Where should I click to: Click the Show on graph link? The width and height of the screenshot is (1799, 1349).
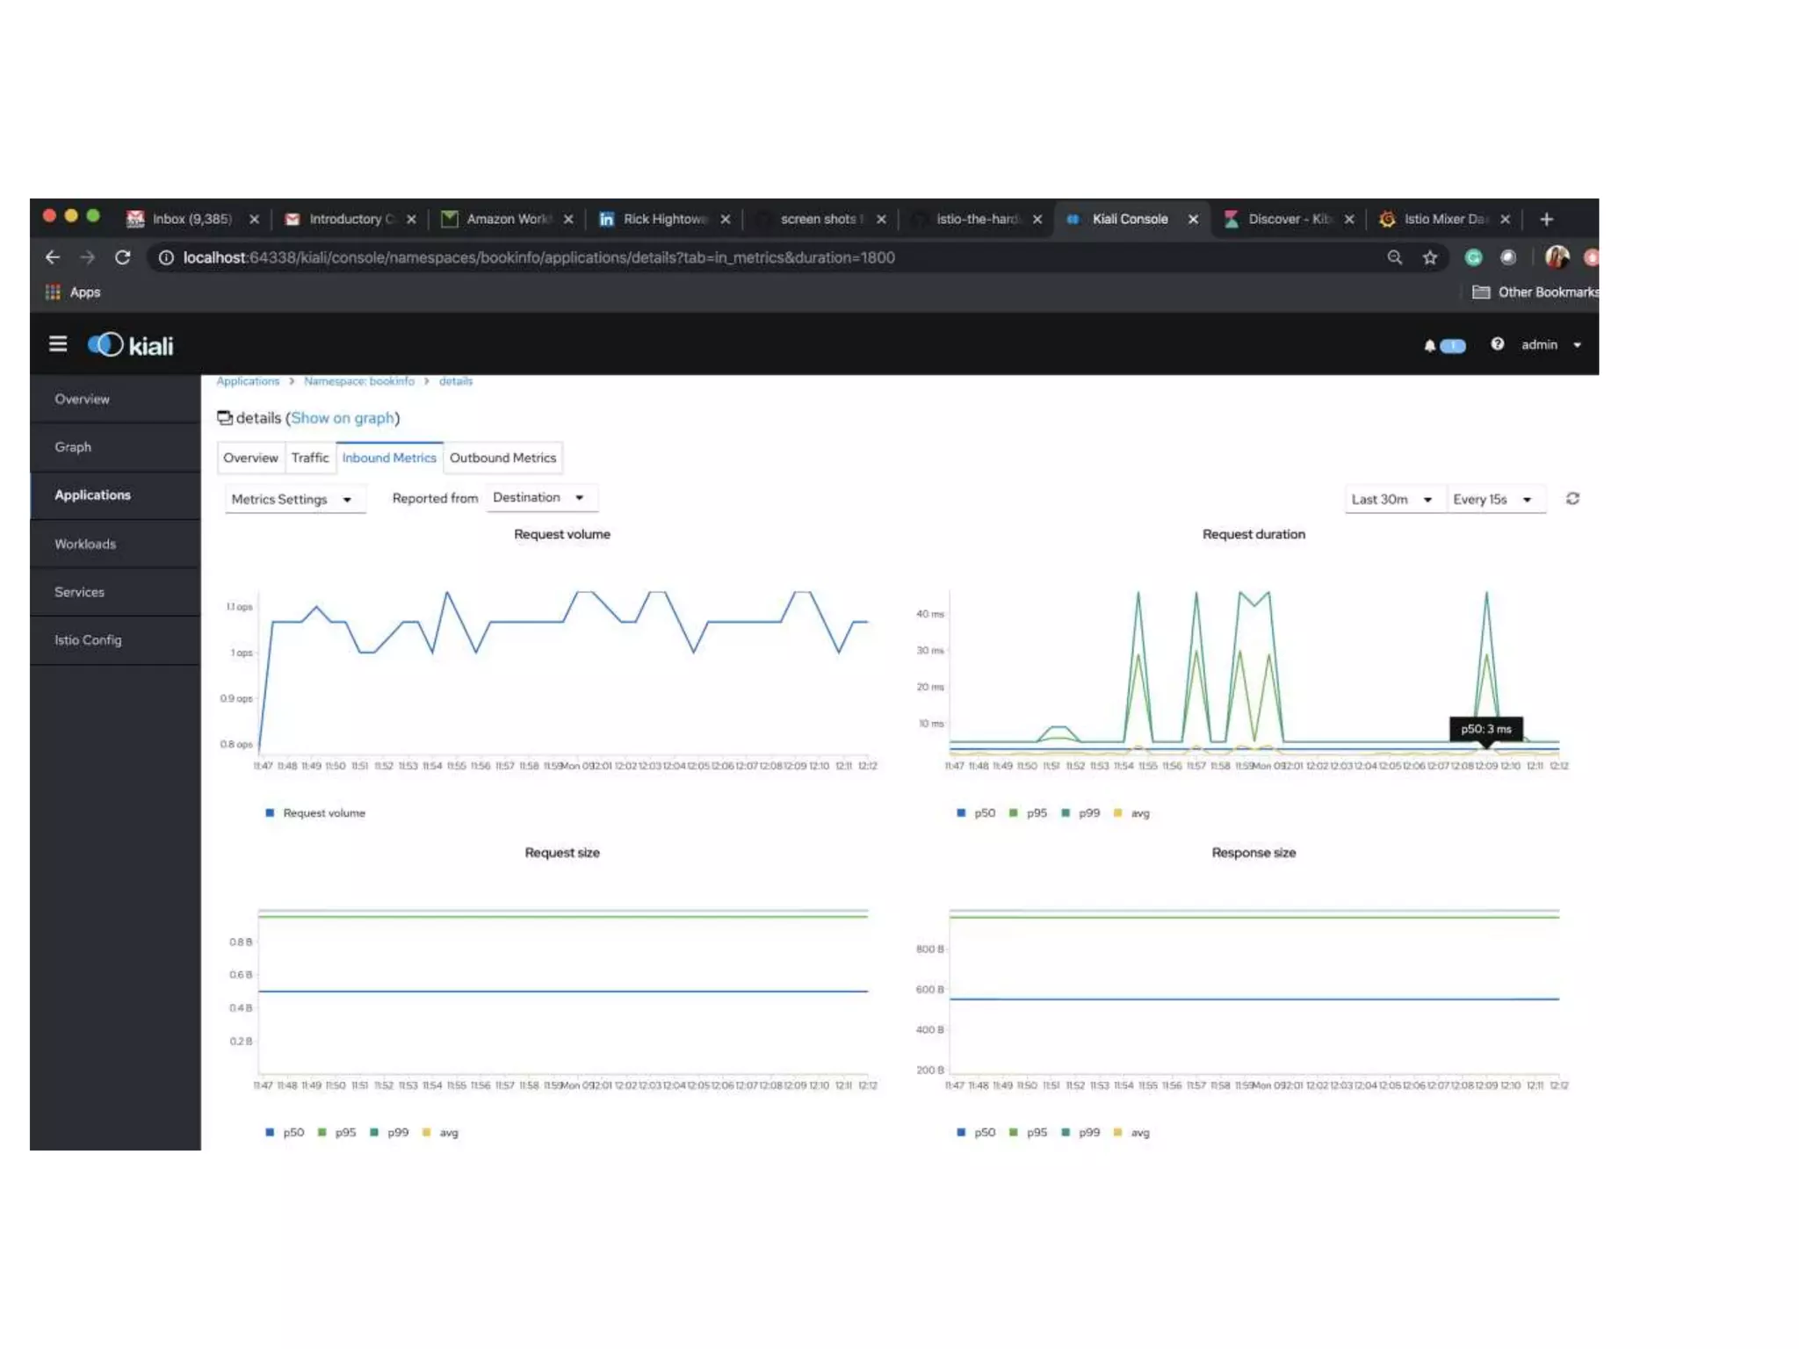(343, 418)
